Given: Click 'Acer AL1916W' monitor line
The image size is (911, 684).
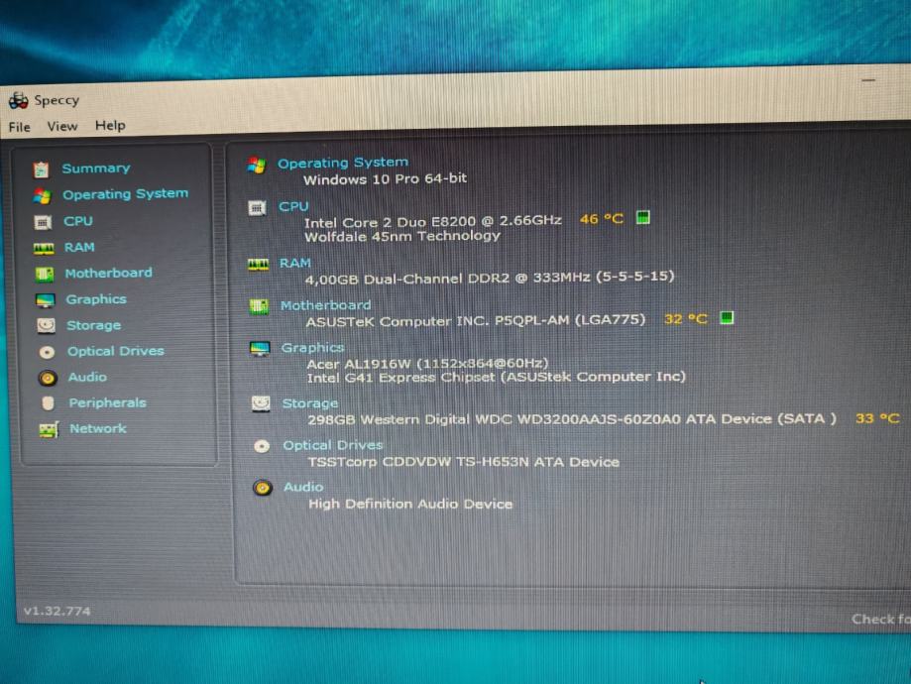Looking at the screenshot, I should point(427,364).
